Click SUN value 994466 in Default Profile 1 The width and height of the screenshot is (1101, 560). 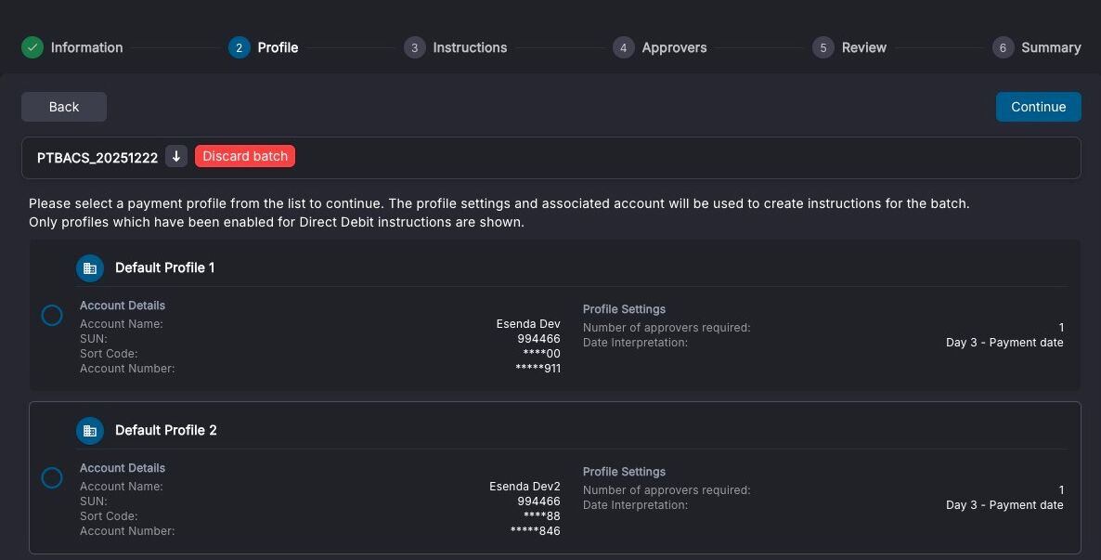[x=538, y=339]
